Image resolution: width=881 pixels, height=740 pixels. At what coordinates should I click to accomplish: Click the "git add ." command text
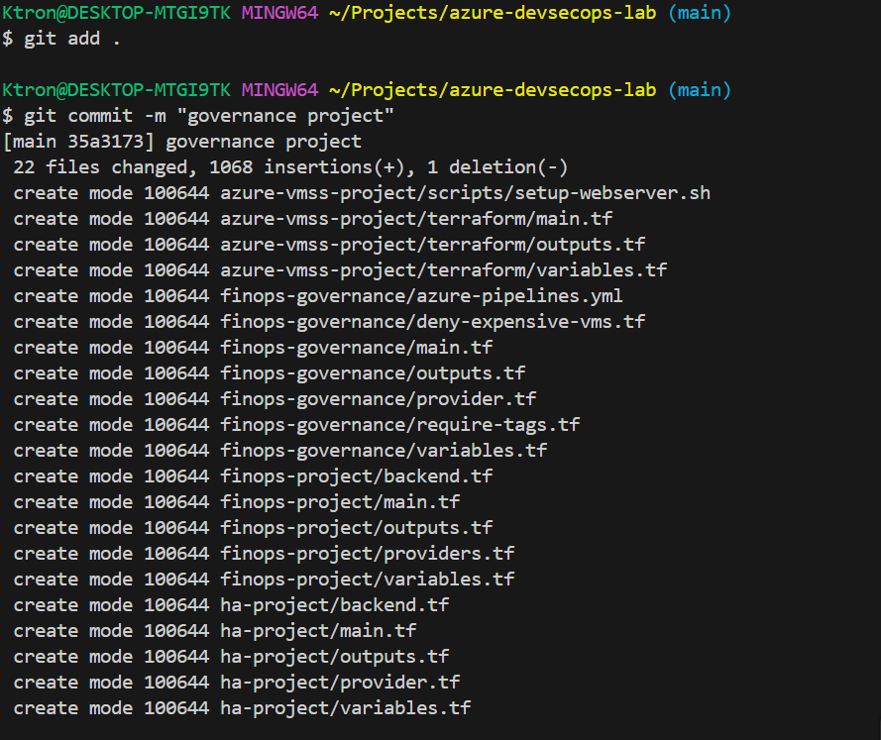tap(71, 39)
